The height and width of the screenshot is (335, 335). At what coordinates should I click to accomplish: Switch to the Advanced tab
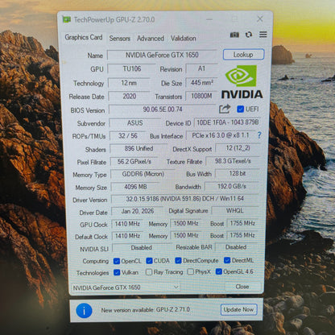point(151,39)
